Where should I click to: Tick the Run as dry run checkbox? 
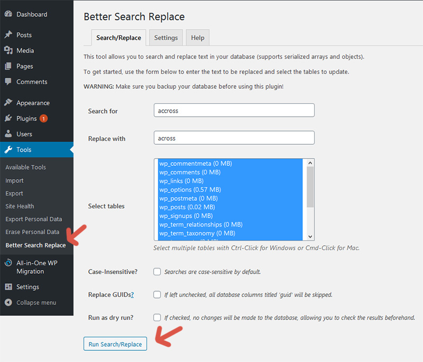[157, 317]
